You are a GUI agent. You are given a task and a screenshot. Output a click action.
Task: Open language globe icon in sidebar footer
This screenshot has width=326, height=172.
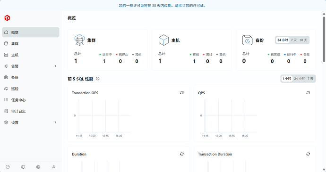click(x=38, y=167)
